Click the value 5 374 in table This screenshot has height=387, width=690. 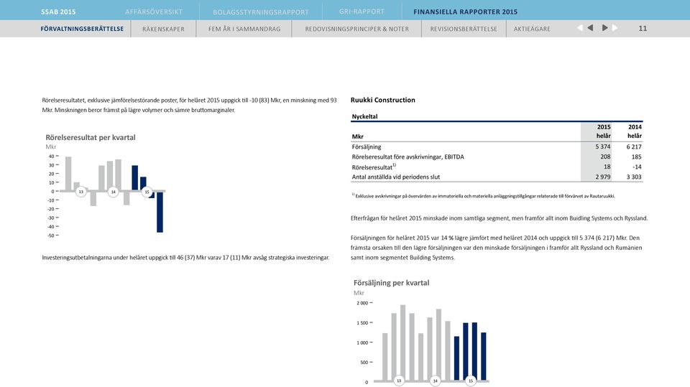pyautogui.click(x=603, y=146)
